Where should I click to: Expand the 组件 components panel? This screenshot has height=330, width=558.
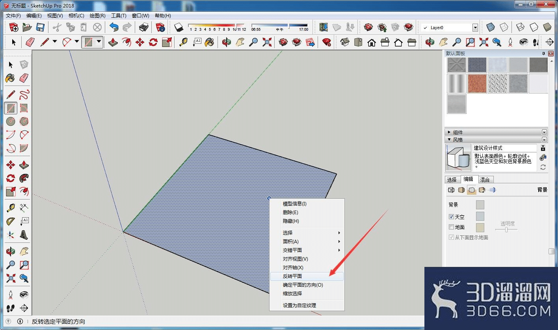(449, 132)
